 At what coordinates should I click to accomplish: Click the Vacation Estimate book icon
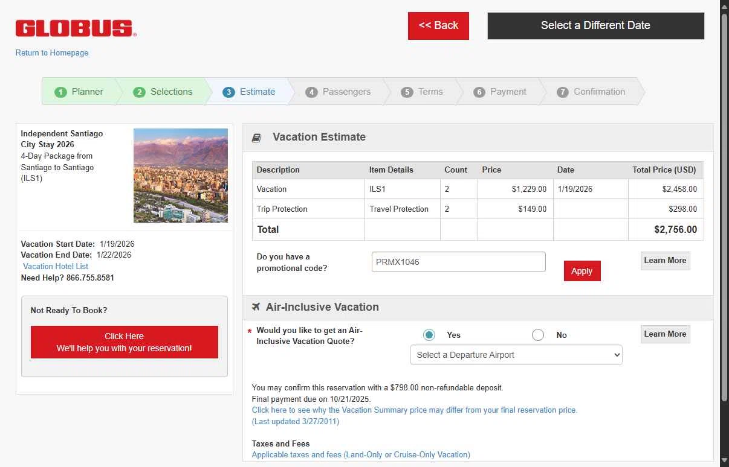click(x=257, y=138)
